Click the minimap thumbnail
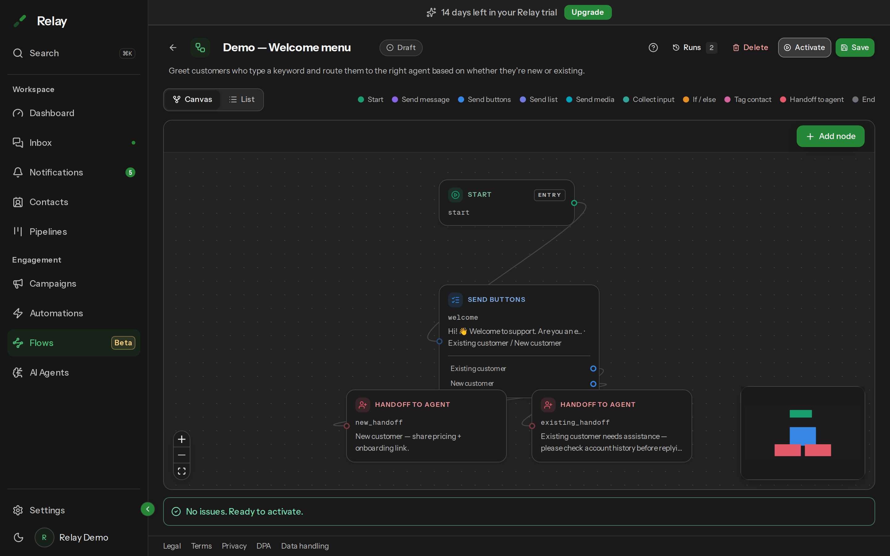This screenshot has height=556, width=890. [x=803, y=433]
